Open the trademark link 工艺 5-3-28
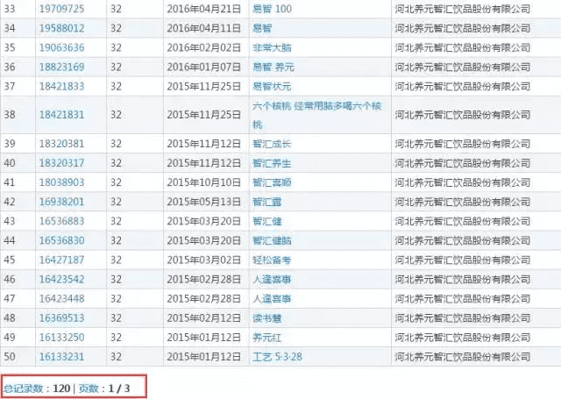Screen dimensions: 561x399 coord(277,356)
